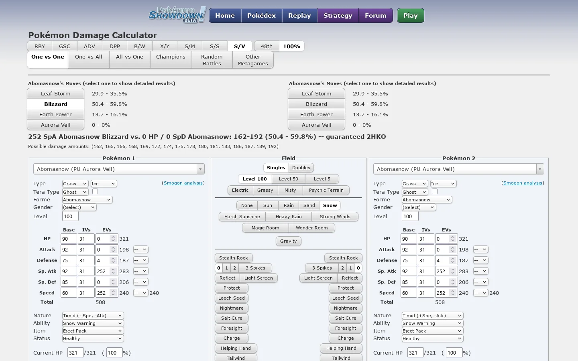Toggle Stealth Rock on Pokémon 1's side

(234, 258)
